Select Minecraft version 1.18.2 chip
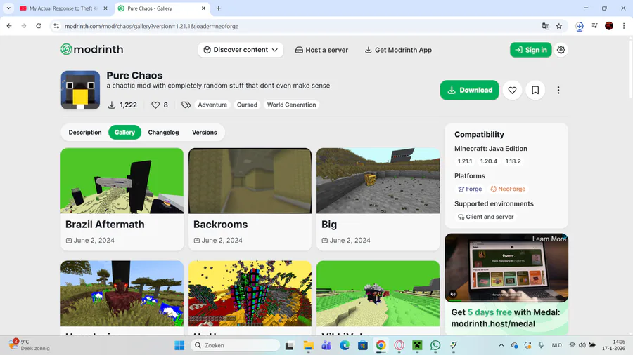The width and height of the screenshot is (633, 355). [x=513, y=161]
